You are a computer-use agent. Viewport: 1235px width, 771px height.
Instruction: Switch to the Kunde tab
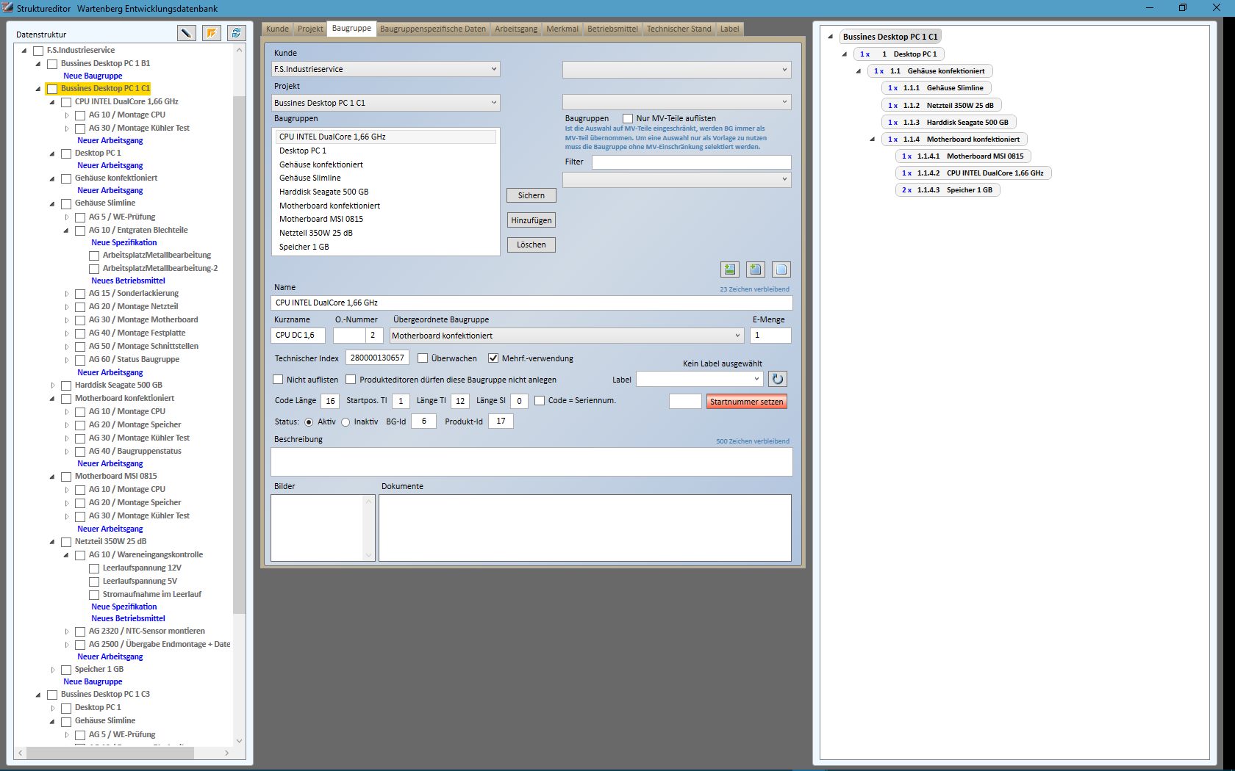coord(277,29)
